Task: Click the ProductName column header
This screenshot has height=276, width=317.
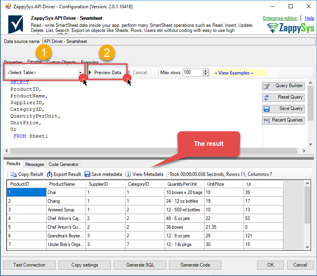Action: pos(66,184)
